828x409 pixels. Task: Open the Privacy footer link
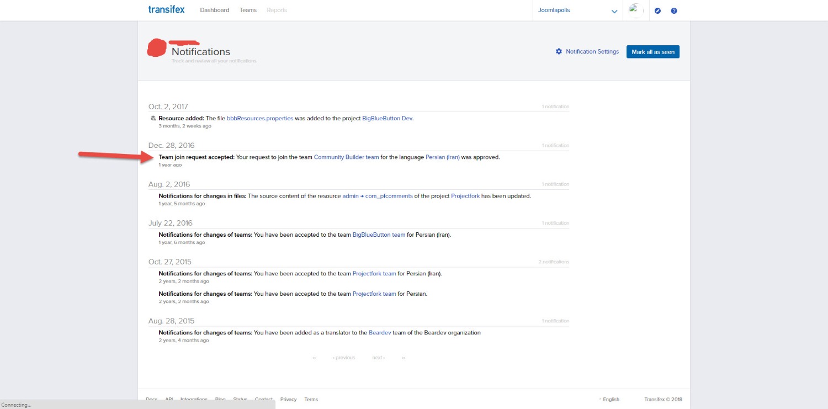pos(288,399)
